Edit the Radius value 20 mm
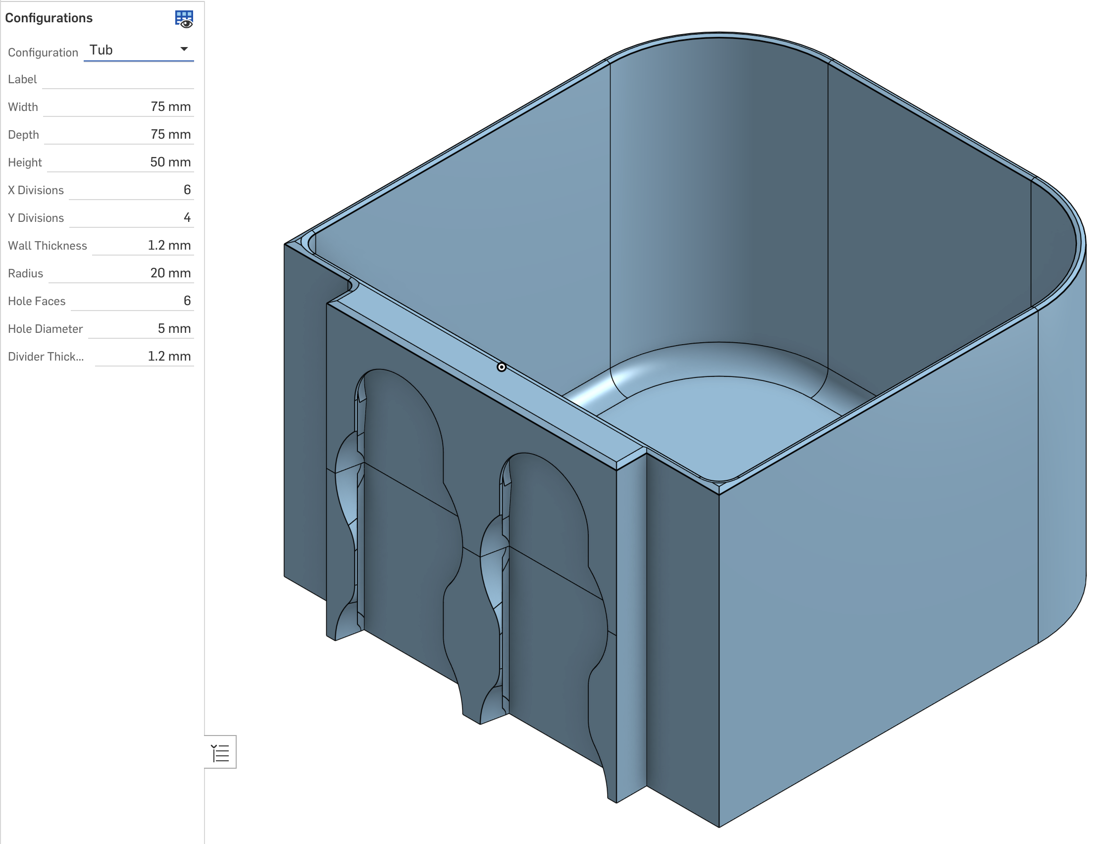 click(121, 273)
